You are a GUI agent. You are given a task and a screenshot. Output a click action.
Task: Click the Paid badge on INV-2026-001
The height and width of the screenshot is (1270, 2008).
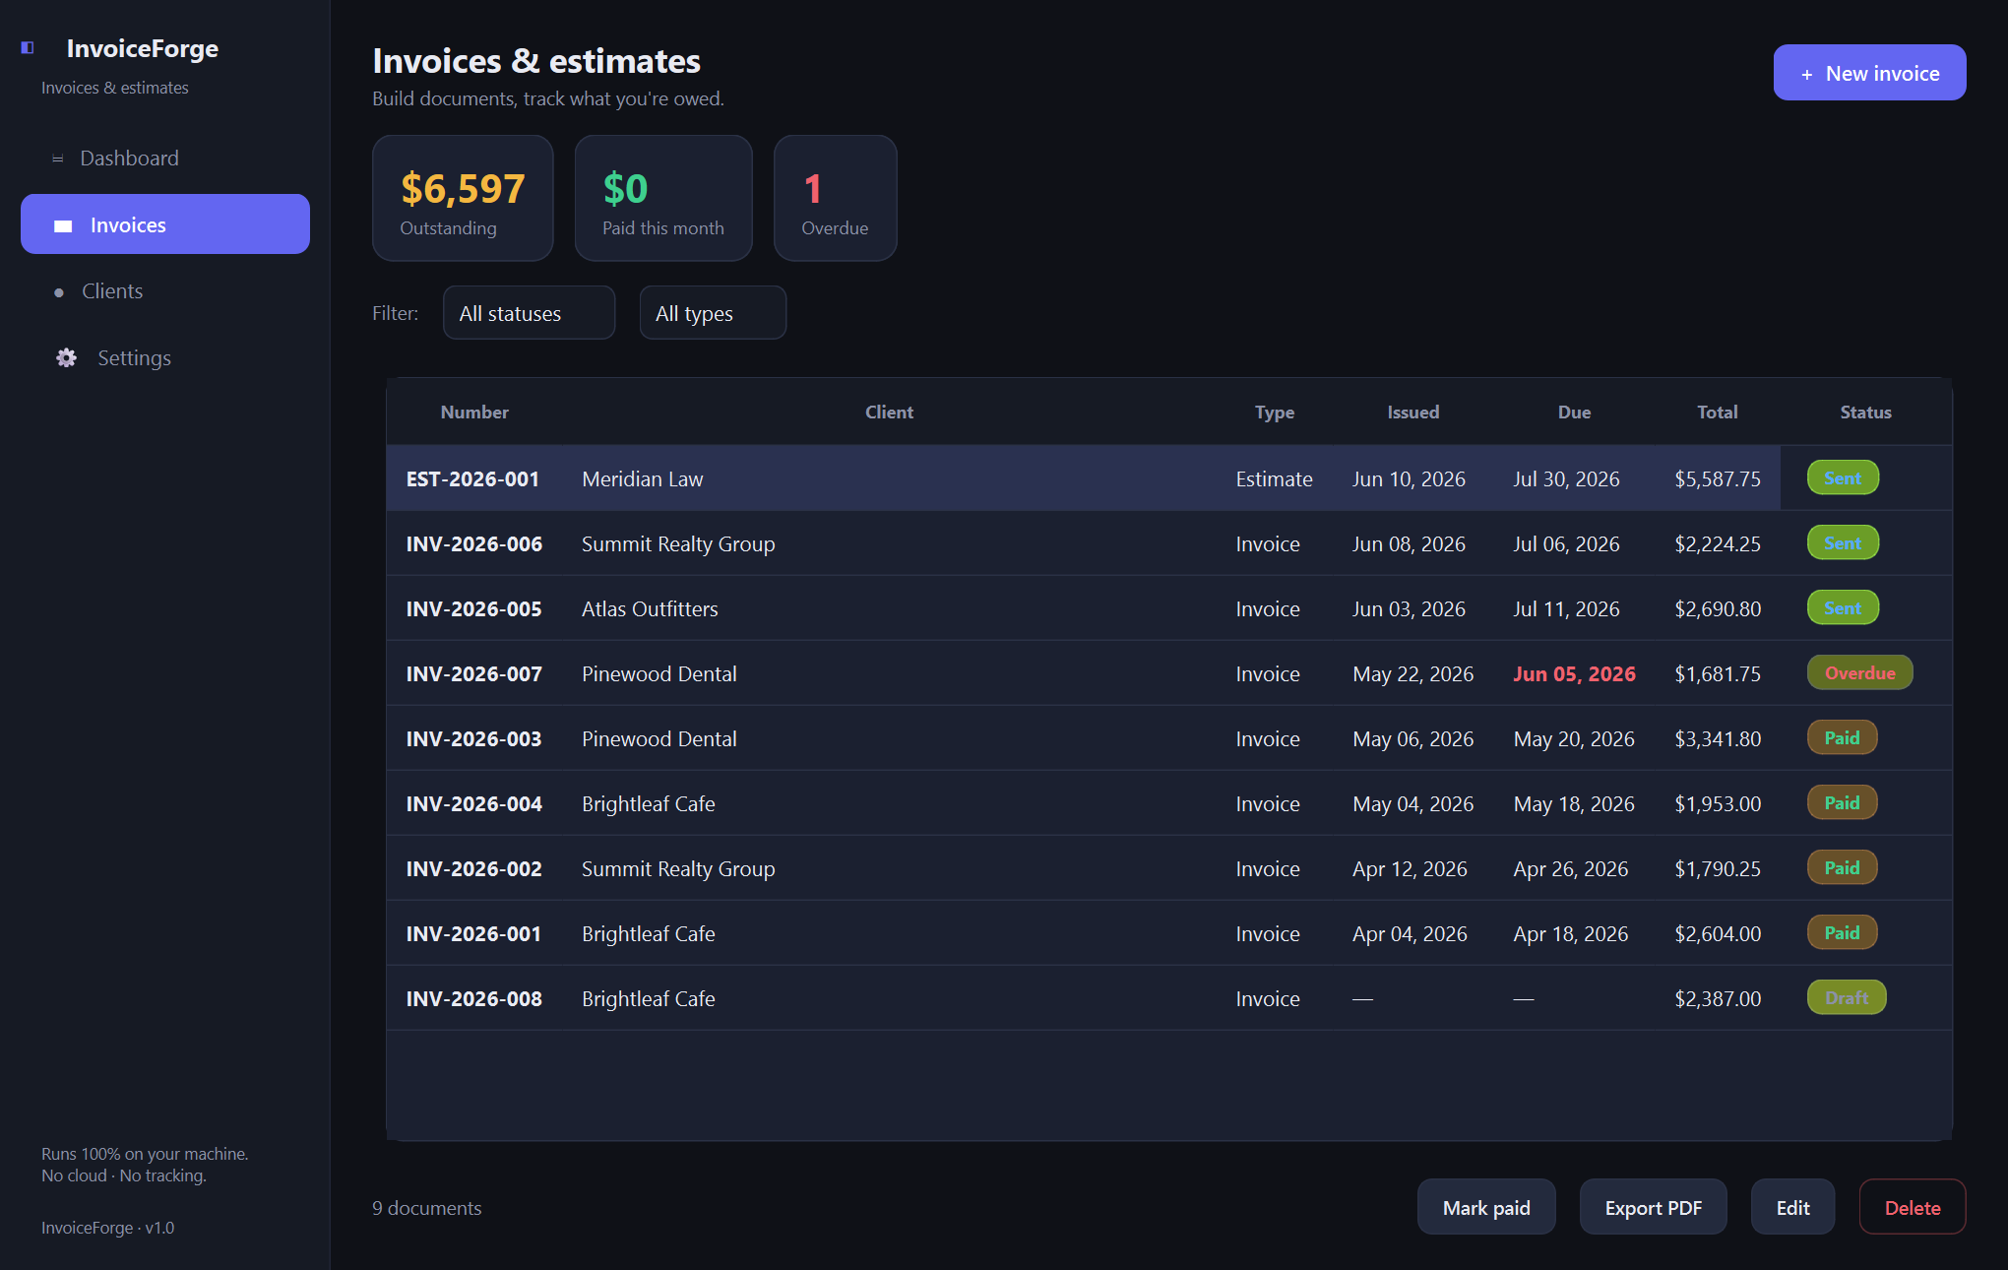coord(1842,932)
